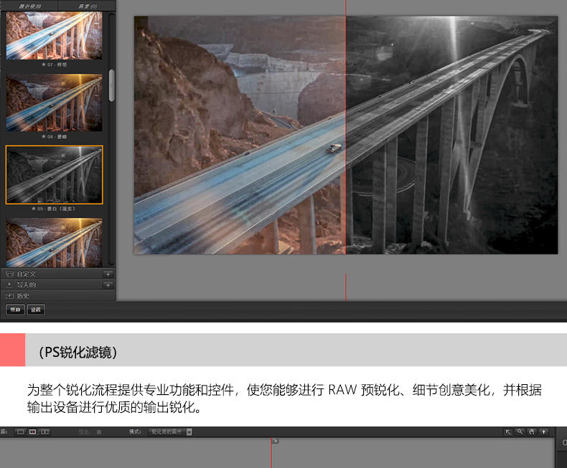Viewport: 567px width, 468px height.
Task: Click the red split preview divider line
Action: point(346,135)
